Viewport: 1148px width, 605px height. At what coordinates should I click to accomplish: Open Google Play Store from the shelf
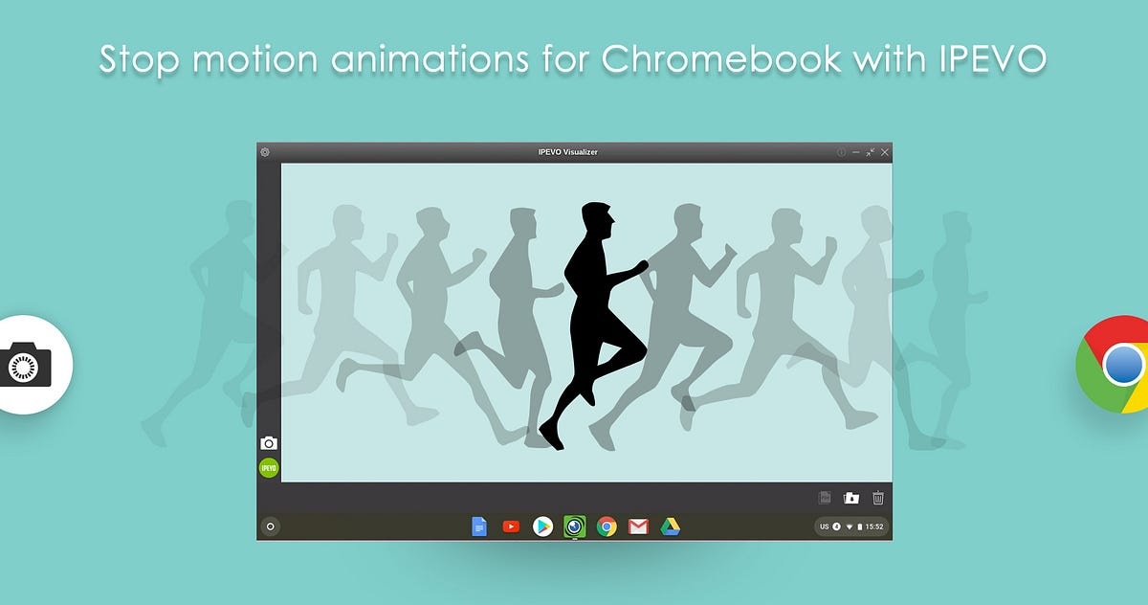pos(542,526)
